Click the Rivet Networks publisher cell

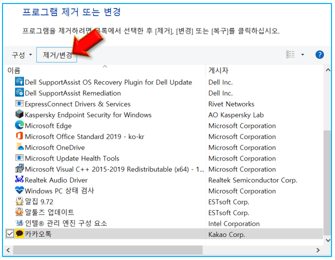point(231,104)
